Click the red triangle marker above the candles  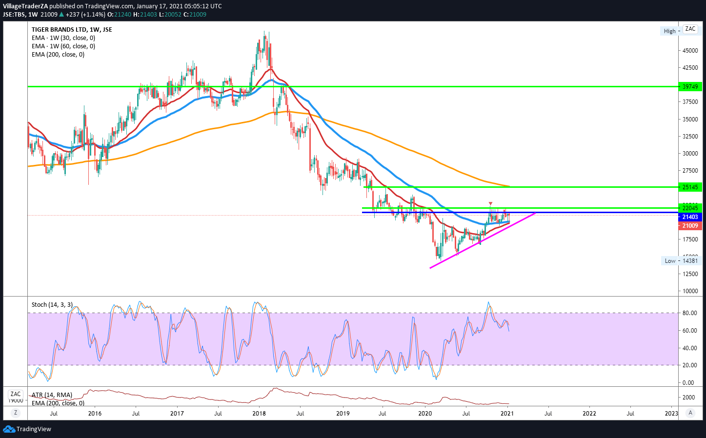pos(490,203)
